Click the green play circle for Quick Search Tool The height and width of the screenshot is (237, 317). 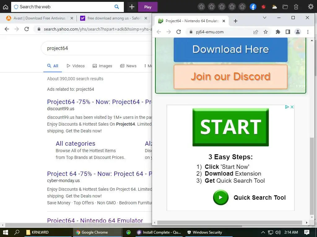point(220,197)
